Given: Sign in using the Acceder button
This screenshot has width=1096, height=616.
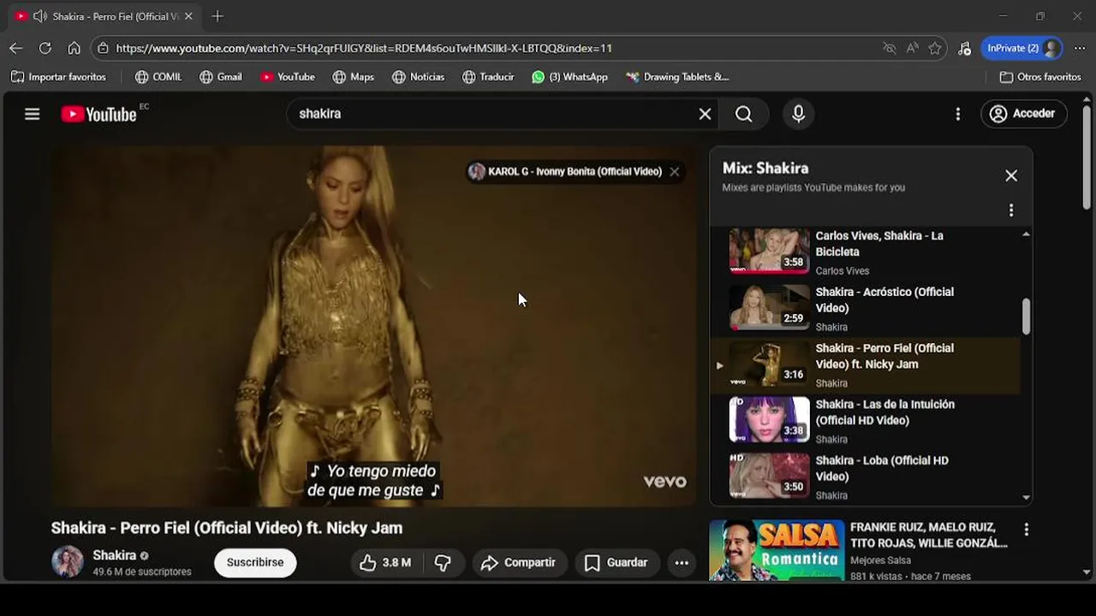Looking at the screenshot, I should tap(1023, 114).
